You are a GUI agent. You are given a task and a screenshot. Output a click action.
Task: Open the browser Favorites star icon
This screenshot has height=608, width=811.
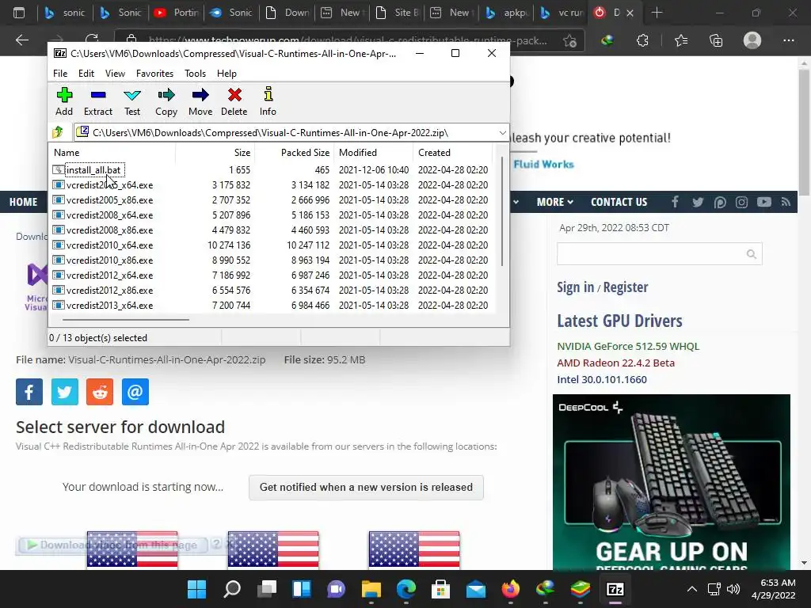pyautogui.click(x=681, y=40)
